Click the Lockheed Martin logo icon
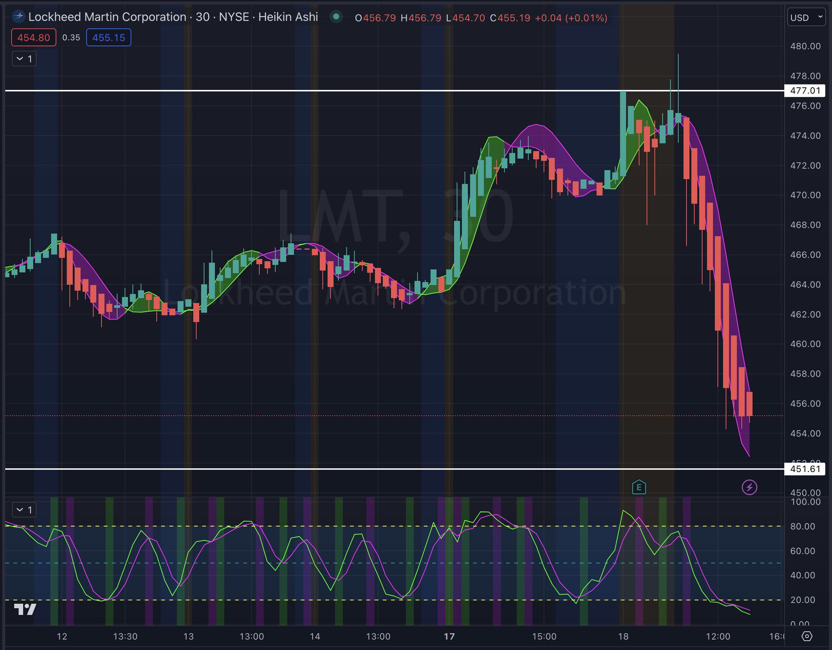Viewport: 832px width, 650px height. click(18, 17)
